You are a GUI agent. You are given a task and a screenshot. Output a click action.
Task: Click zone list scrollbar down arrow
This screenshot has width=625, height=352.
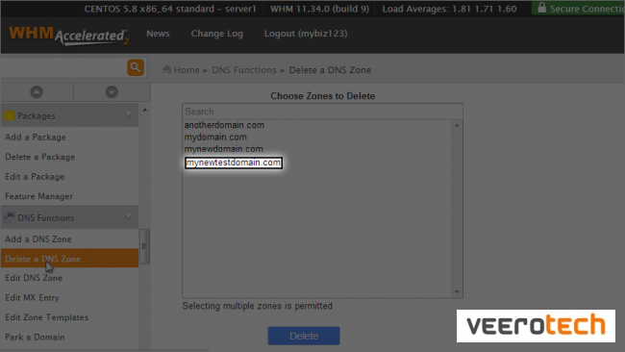[457, 291]
